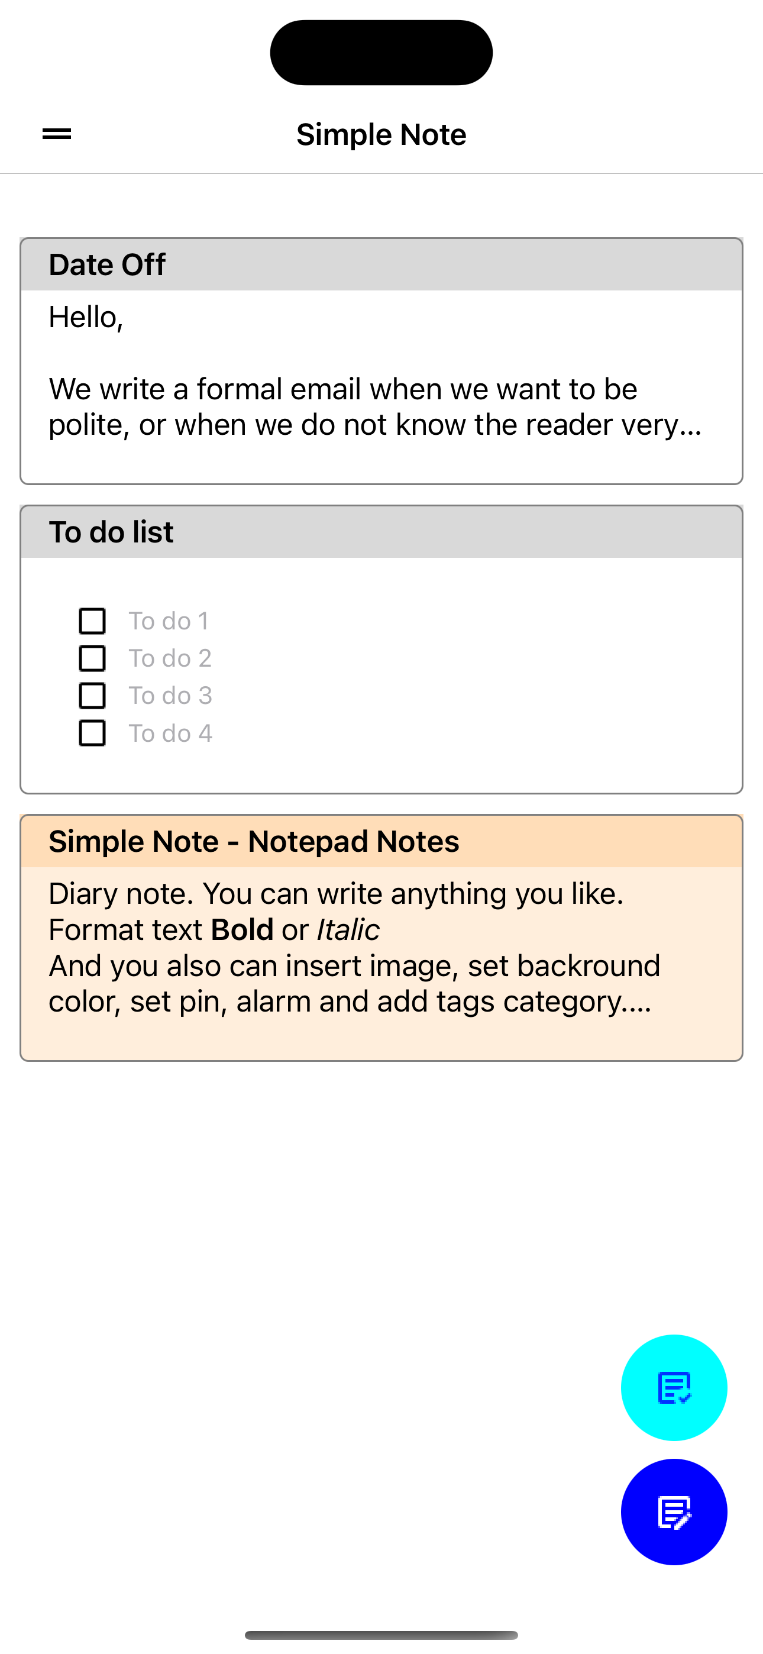Tap the Simple Note title bar

(x=381, y=134)
